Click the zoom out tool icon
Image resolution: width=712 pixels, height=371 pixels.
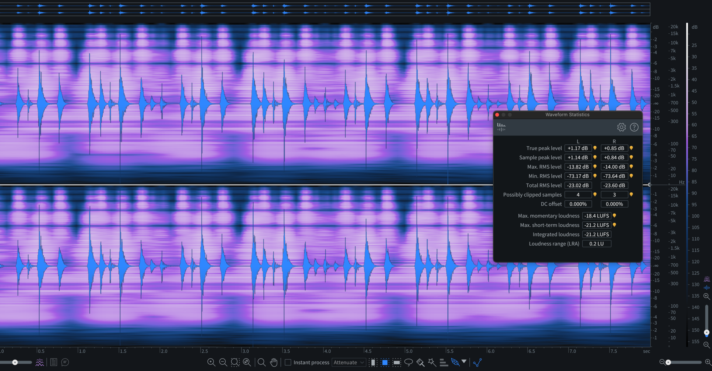223,362
